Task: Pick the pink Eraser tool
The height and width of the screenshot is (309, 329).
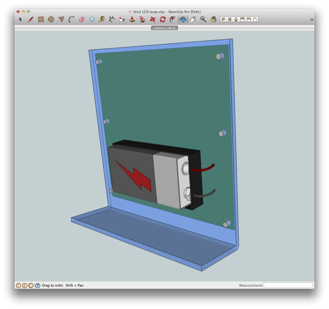Action: (x=82, y=20)
